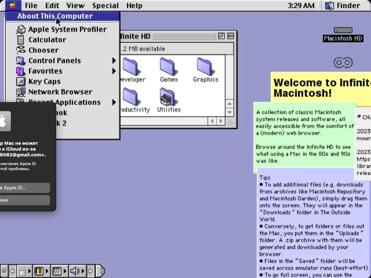Open the Finder application menu at right
Viewport: 371px width, 278px height.
[x=343, y=5]
